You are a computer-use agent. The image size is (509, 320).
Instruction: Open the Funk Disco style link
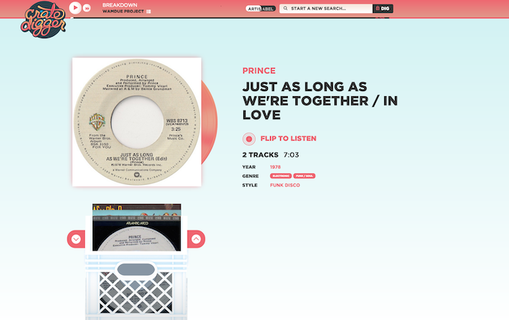coord(285,186)
